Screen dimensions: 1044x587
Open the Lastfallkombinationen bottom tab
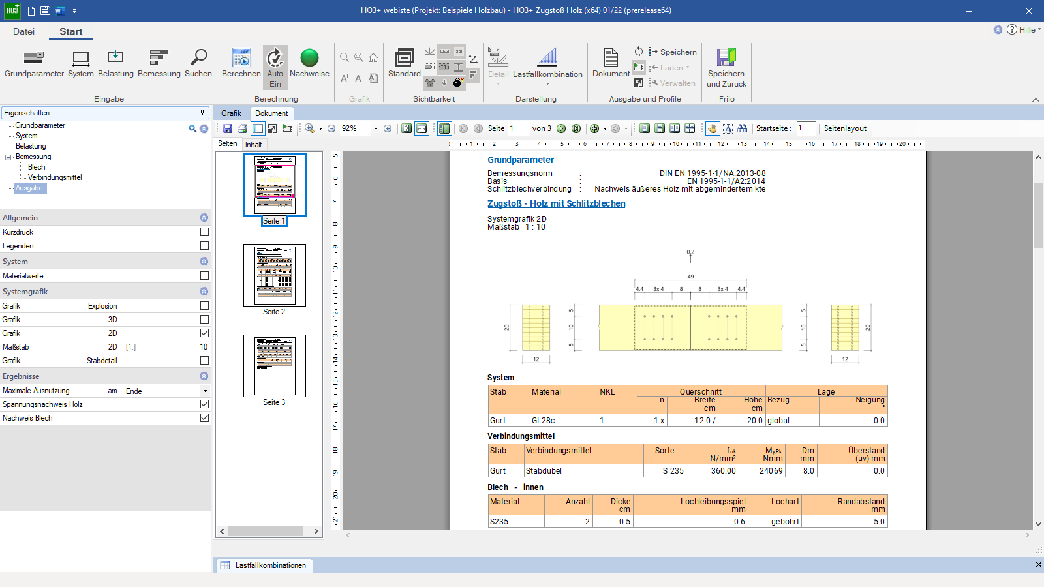point(264,565)
